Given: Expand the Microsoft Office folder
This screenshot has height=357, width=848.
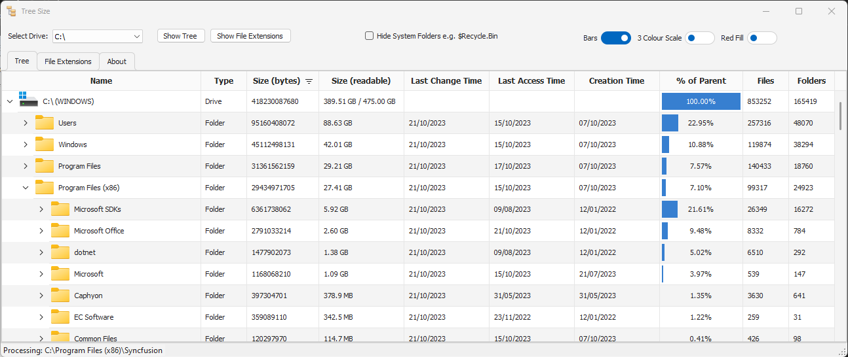Looking at the screenshot, I should (41, 231).
